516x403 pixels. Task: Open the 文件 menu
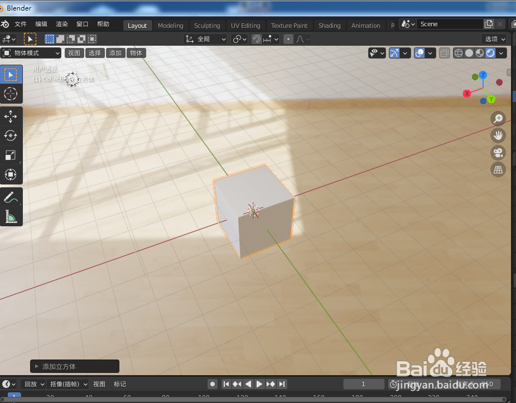[x=21, y=24]
